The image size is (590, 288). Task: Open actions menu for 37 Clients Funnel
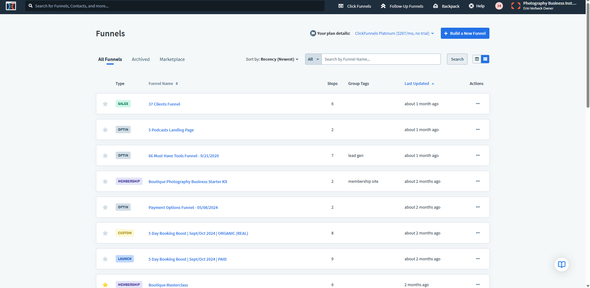pos(477,104)
